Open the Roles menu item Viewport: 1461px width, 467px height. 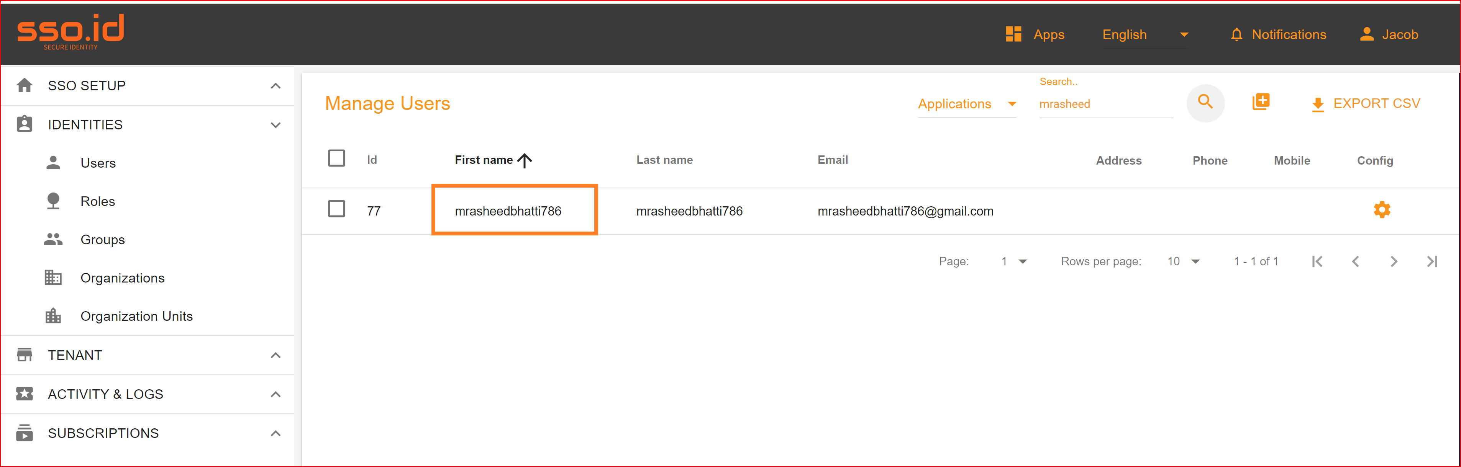(x=98, y=201)
